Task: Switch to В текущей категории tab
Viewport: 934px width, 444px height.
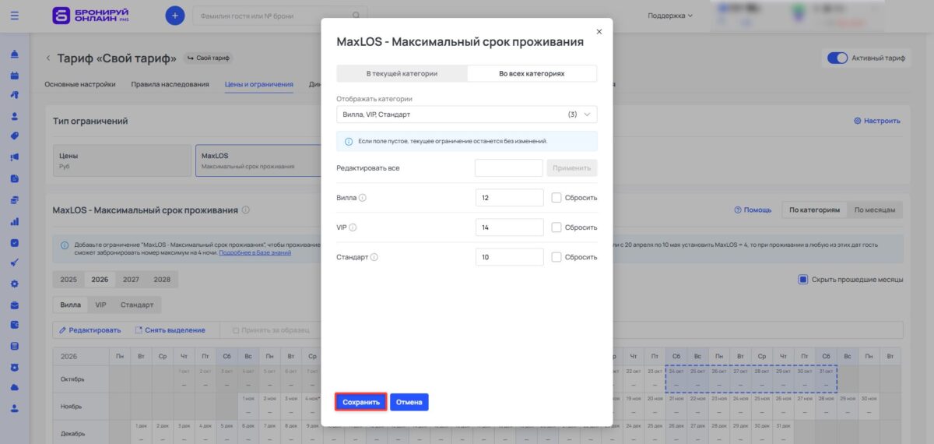Action: point(402,73)
